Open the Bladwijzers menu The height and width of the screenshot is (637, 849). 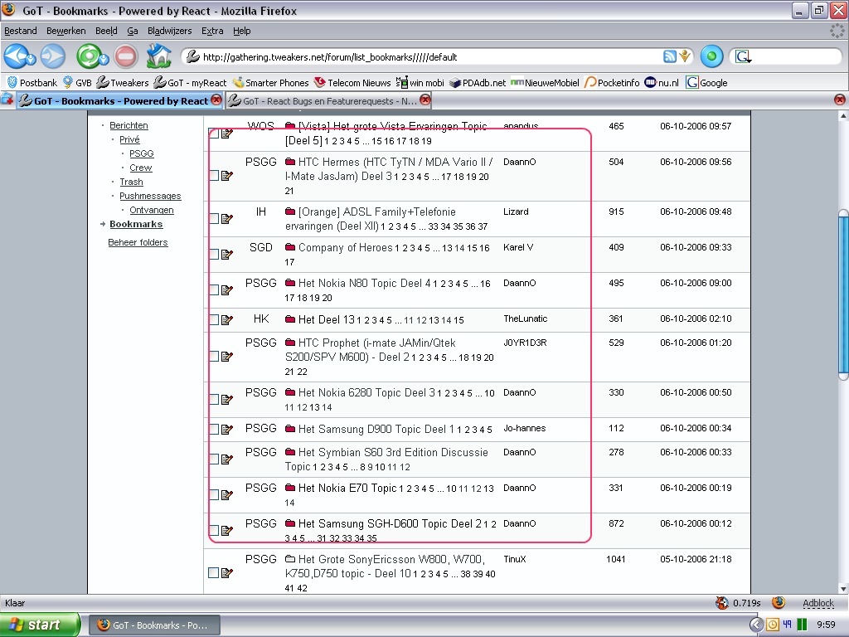169,31
